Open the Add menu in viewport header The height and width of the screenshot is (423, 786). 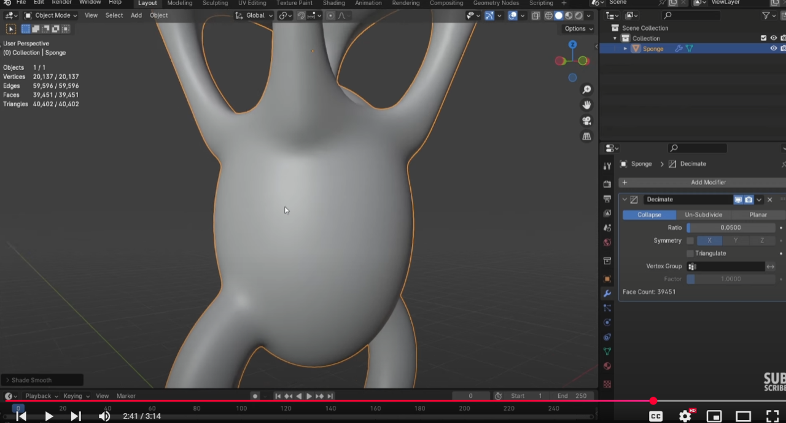(x=136, y=15)
